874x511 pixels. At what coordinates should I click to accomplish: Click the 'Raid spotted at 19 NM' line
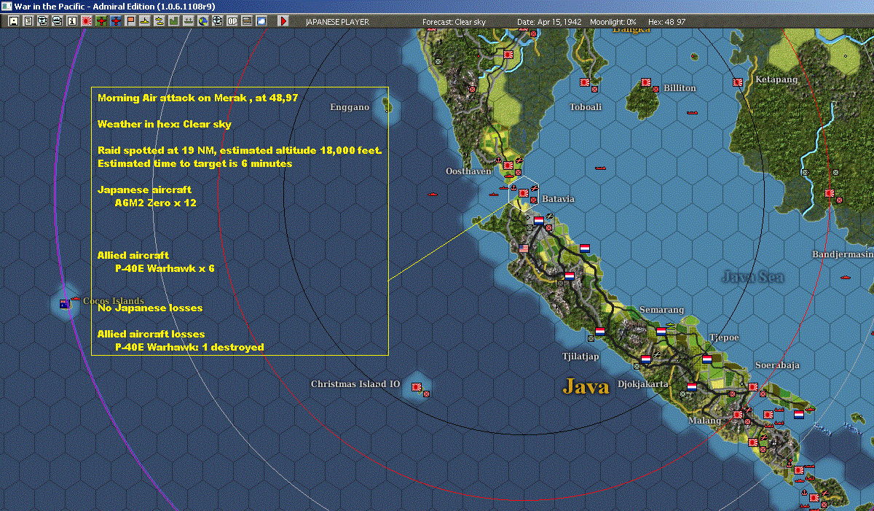click(240, 150)
